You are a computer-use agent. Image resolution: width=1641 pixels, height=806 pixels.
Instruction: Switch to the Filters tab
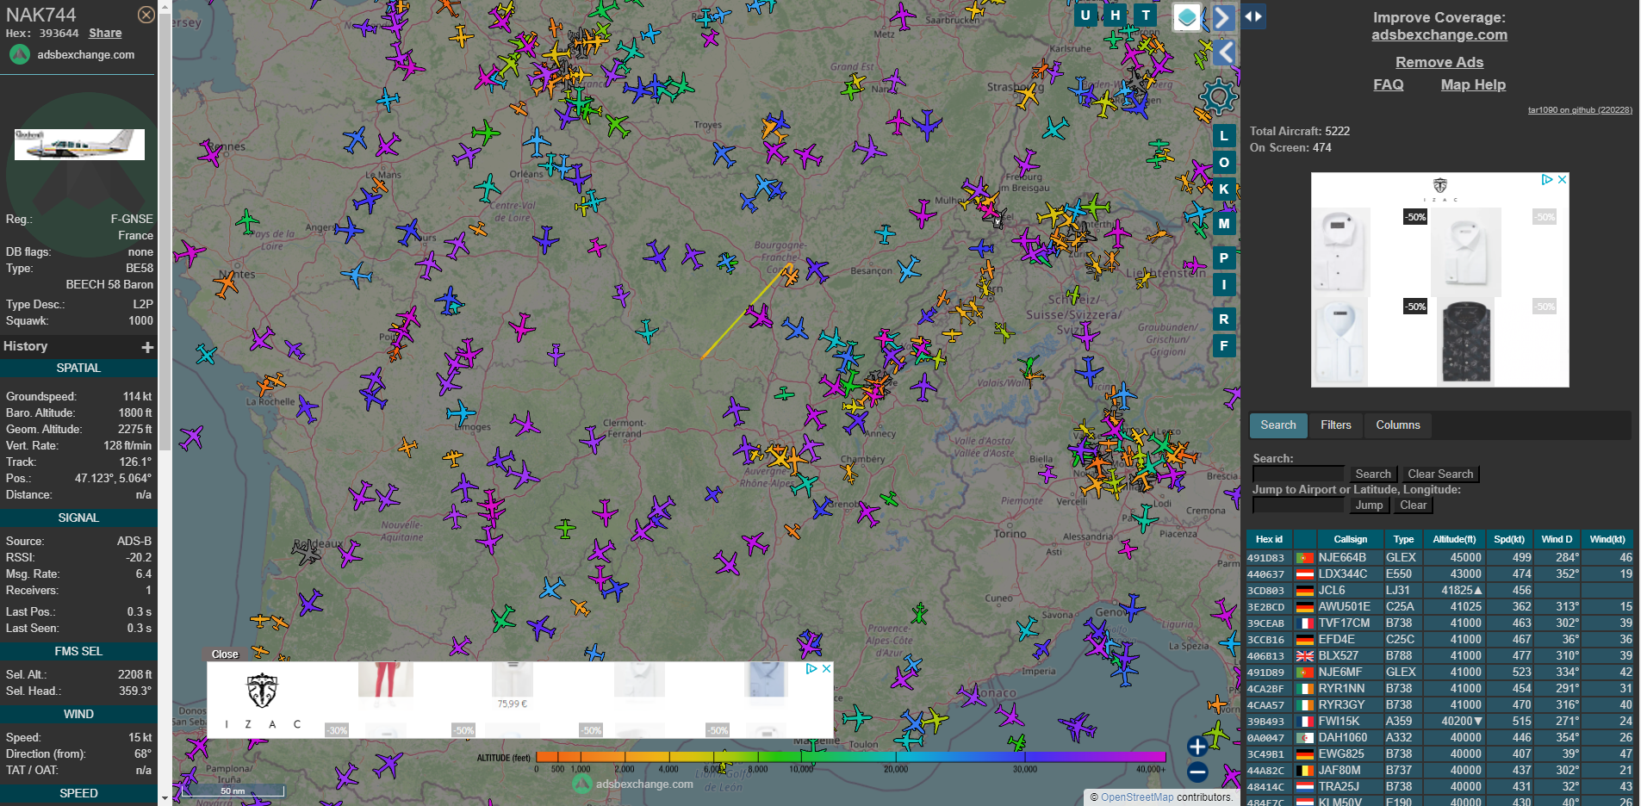pyautogui.click(x=1335, y=425)
